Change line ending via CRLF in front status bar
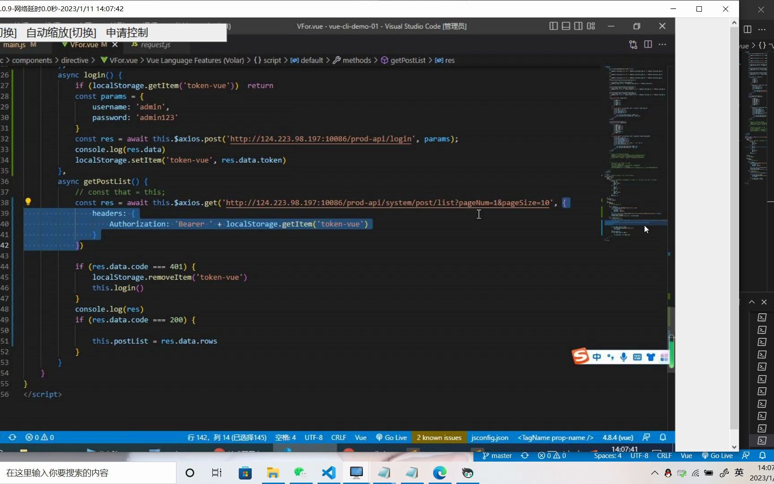 tap(339, 437)
